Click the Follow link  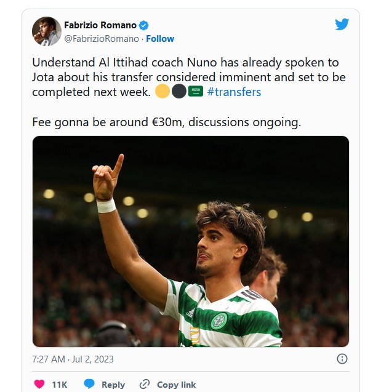(x=160, y=39)
